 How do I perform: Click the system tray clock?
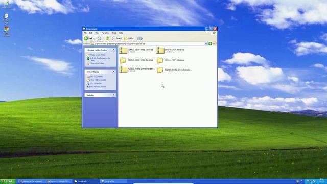click(x=320, y=182)
